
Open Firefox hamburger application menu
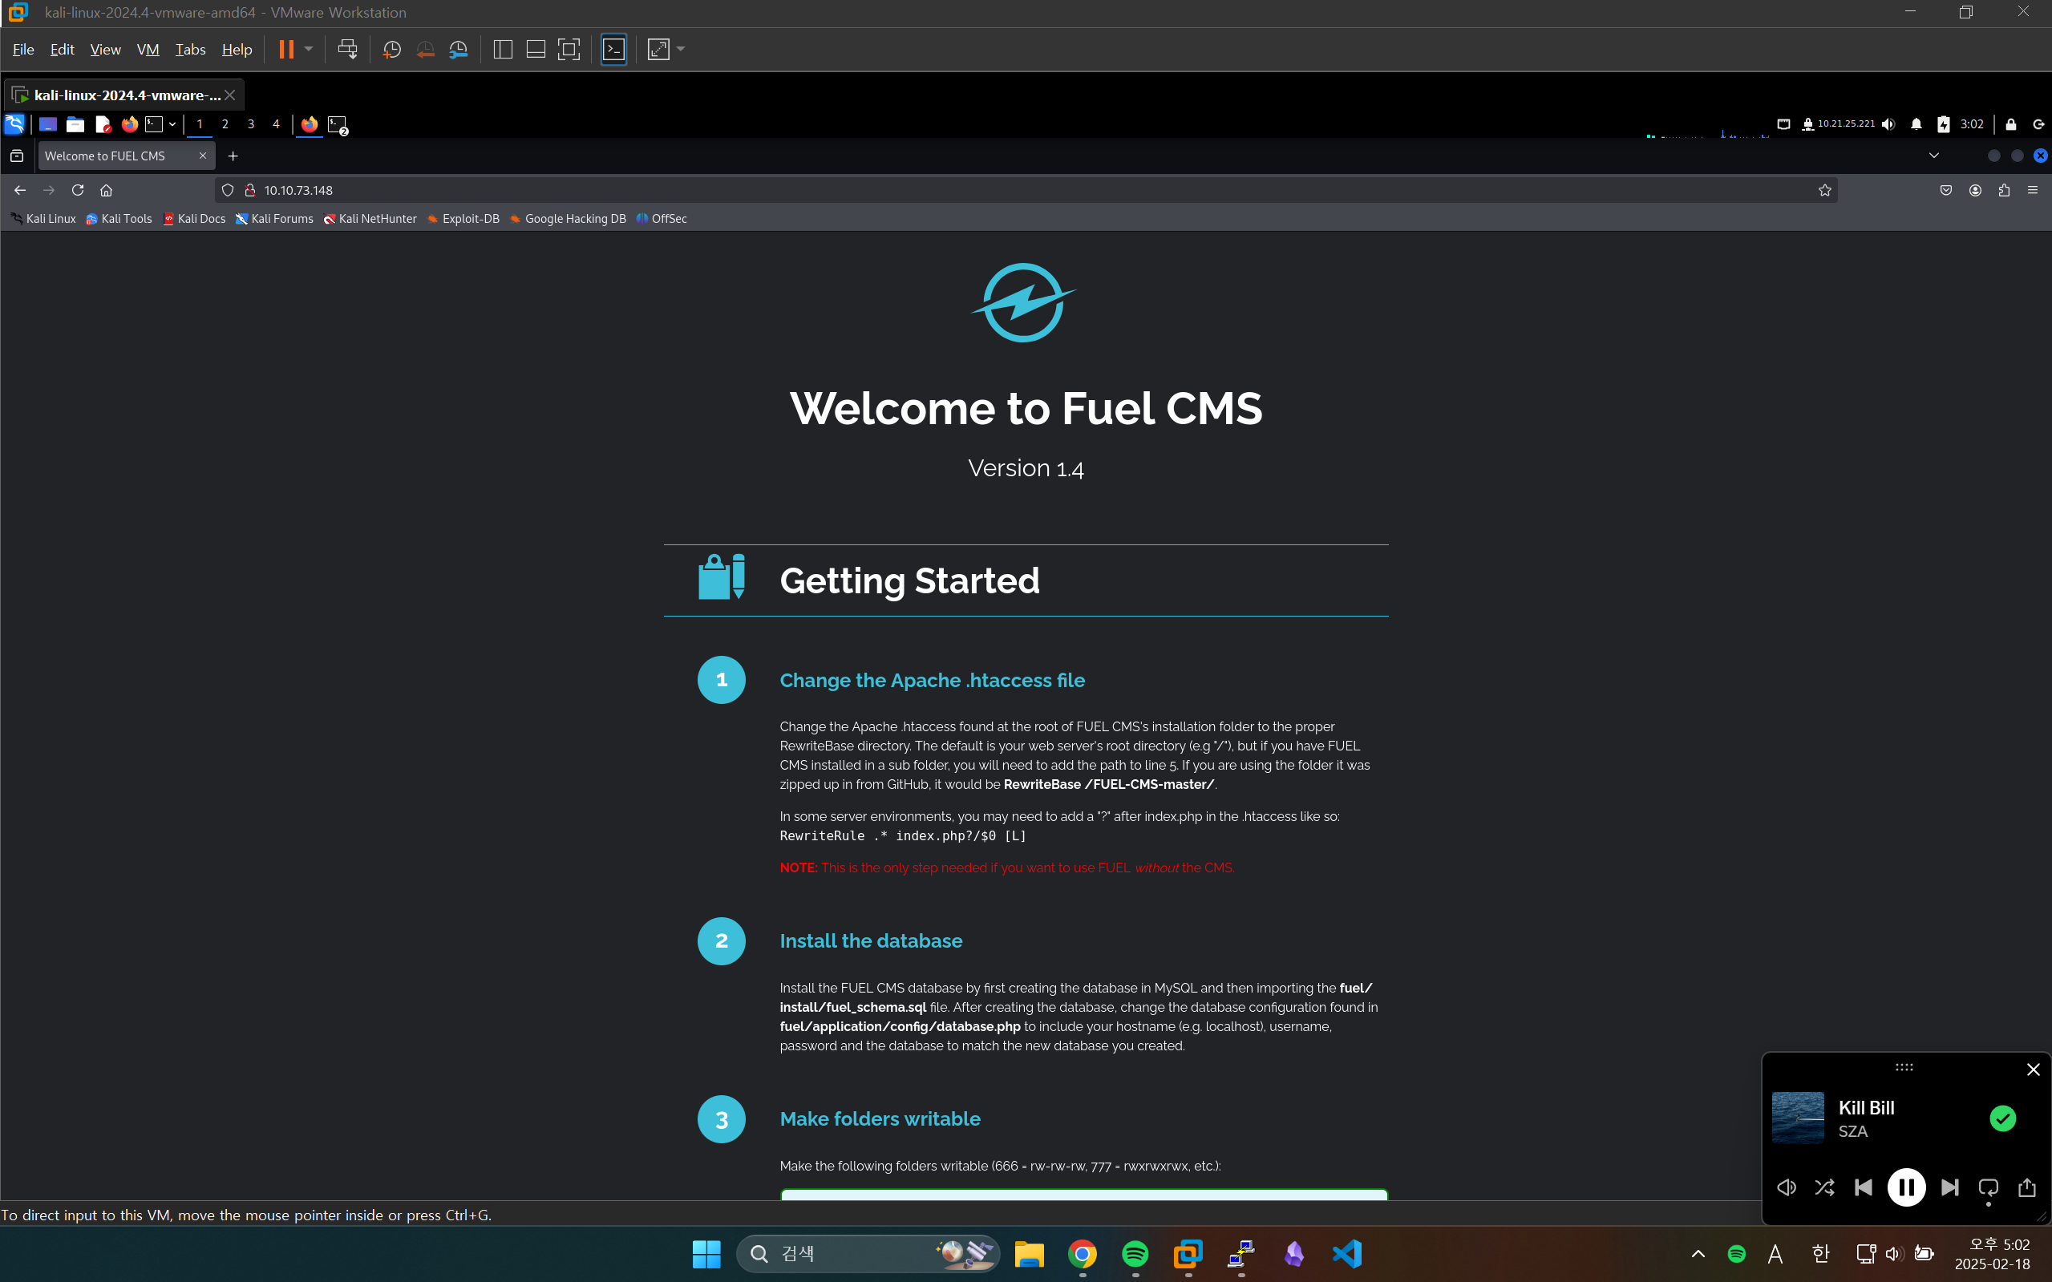tap(2033, 190)
